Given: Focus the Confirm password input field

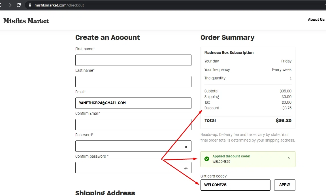Looking at the screenshot, I should coord(133,168).
